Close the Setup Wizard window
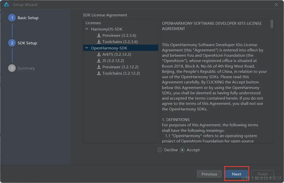This screenshot has width=284, height=183. [x=276, y=5]
